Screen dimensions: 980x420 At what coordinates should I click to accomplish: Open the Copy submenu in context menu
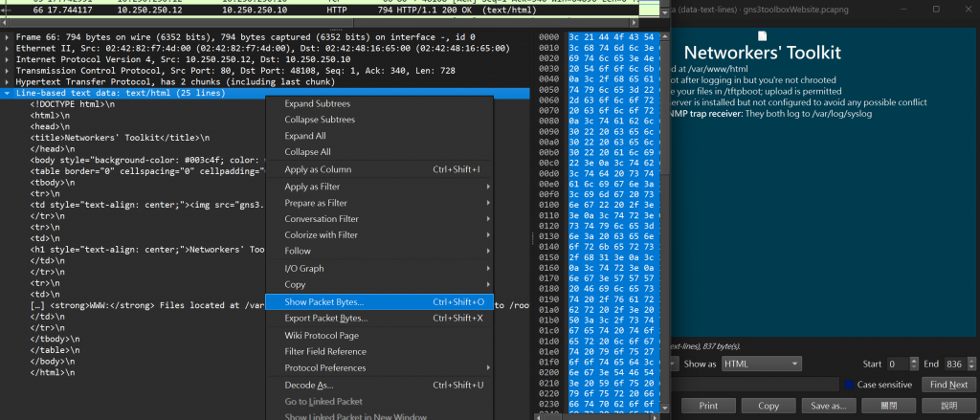tap(379, 284)
